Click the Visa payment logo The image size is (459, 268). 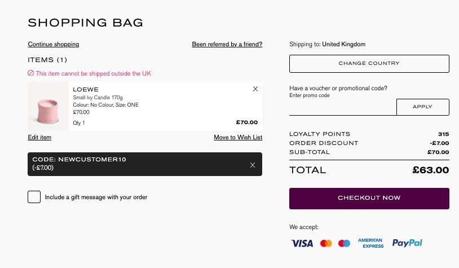click(302, 243)
